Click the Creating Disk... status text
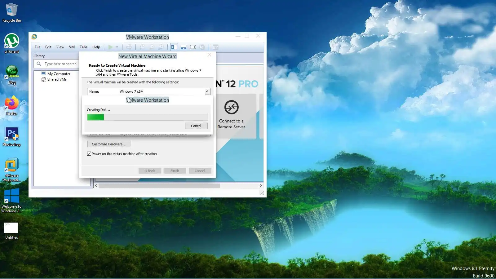Image resolution: width=496 pixels, height=279 pixels. pos(98,110)
